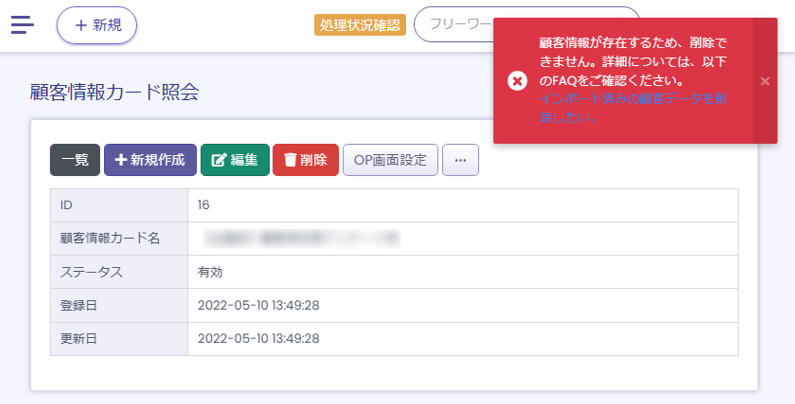The image size is (795, 404).
Task: Click the pencil icon on 編集
Action: [x=219, y=160]
